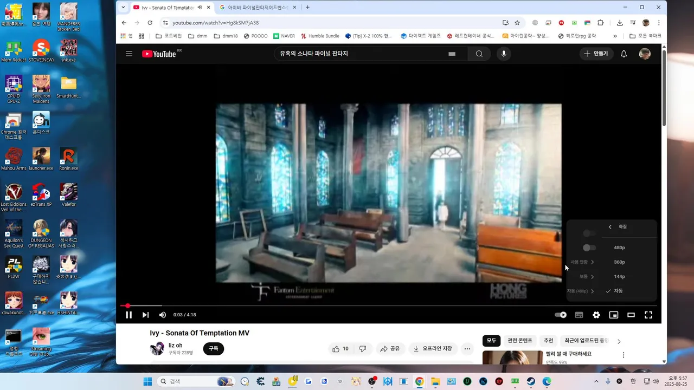Open Chrome tab search dropdown

click(x=123, y=8)
